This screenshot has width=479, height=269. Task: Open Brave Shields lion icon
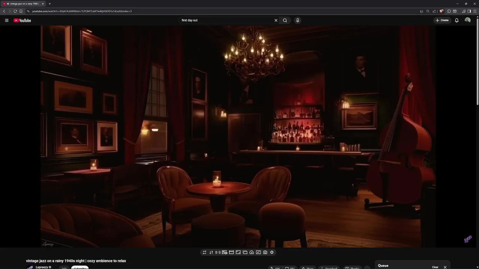[441, 11]
